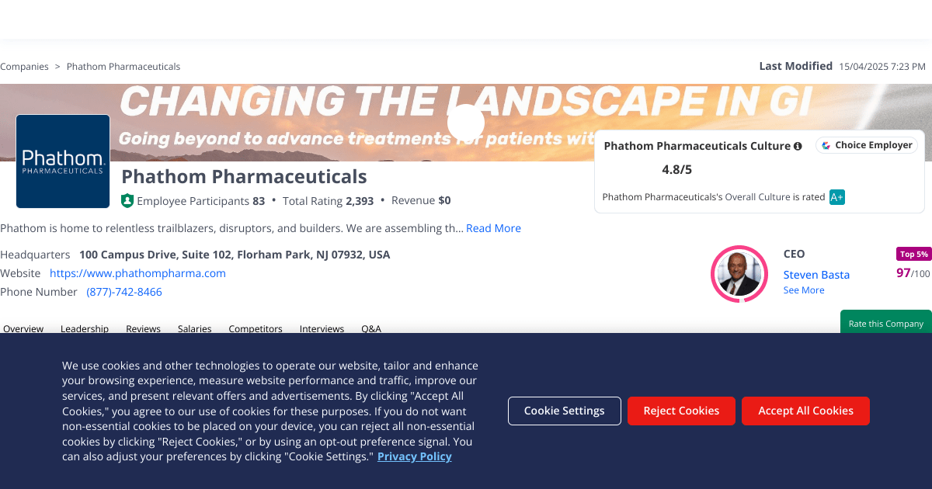Screen dimensions: 932x489
Task: Click the white circle on banner
Action: point(466,123)
